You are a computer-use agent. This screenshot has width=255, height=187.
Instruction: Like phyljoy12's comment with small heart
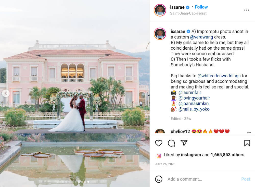coord(249,133)
